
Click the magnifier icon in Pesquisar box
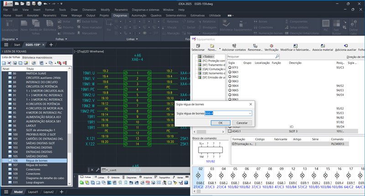(x=277, y=57)
